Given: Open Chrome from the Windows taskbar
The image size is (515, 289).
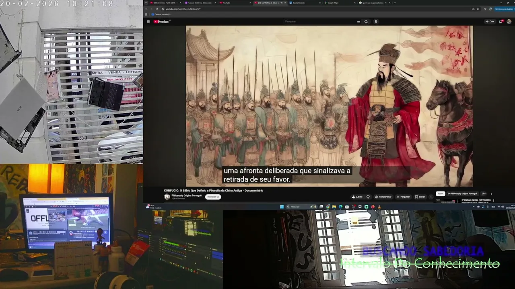Looking at the screenshot, I should click(328, 207).
